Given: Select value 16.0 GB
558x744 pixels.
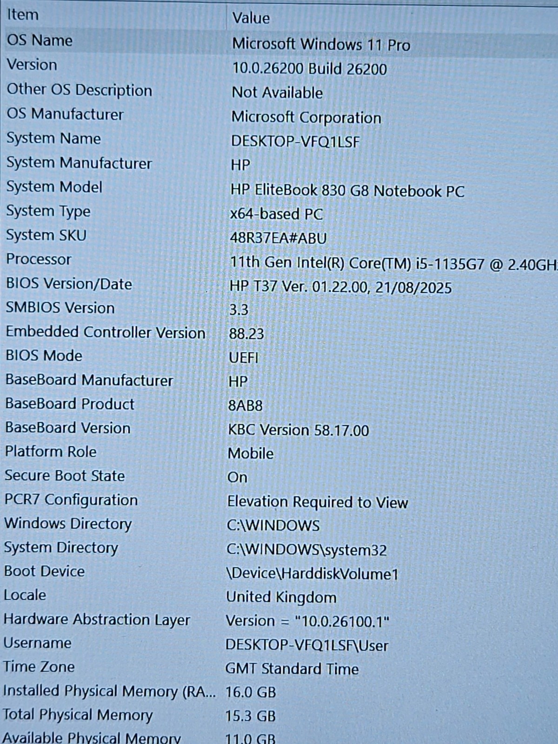Looking at the screenshot, I should coord(251,693).
